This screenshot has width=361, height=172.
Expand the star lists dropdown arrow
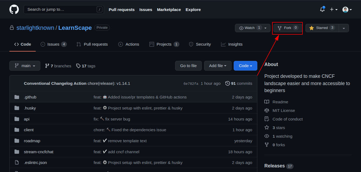tap(344, 28)
